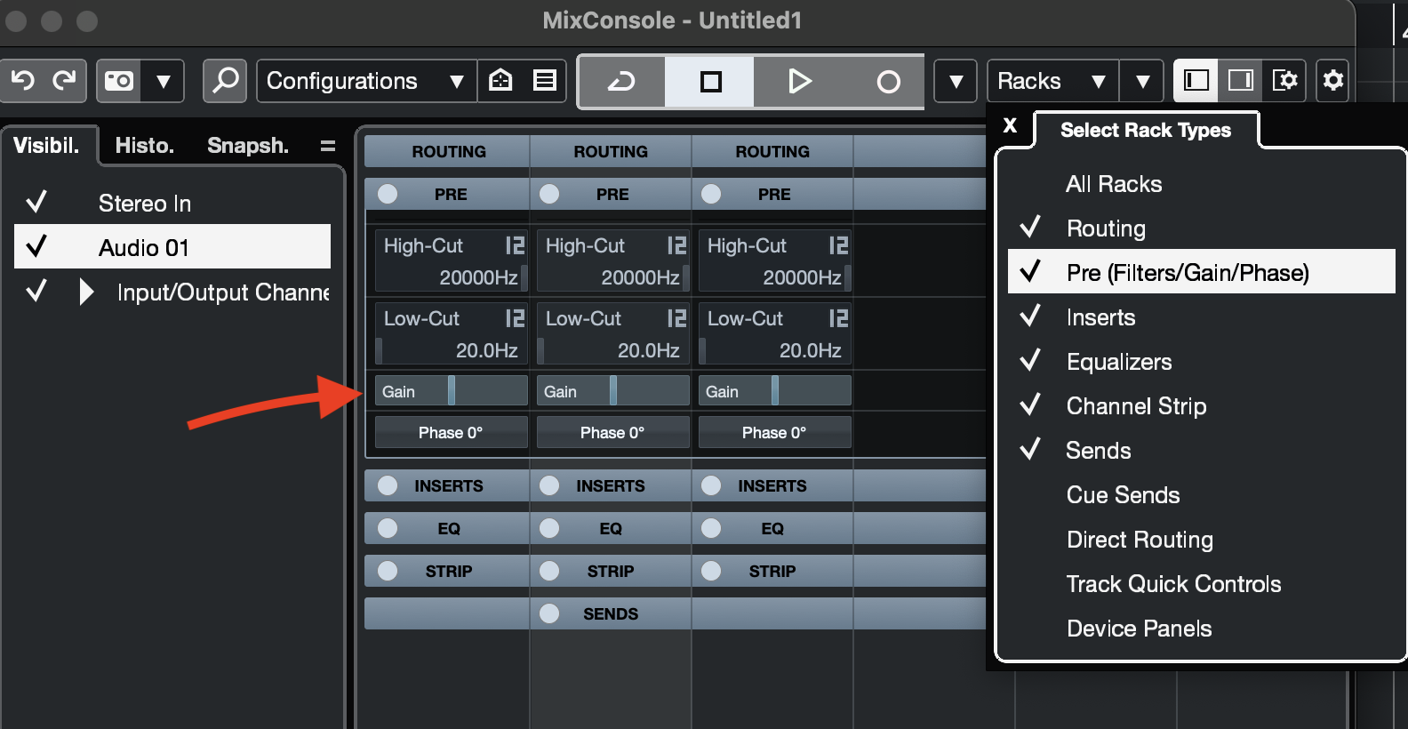Viewport: 1408px width, 729px height.
Task: Toggle the second channel's EQ bypass circle
Action: coord(549,528)
